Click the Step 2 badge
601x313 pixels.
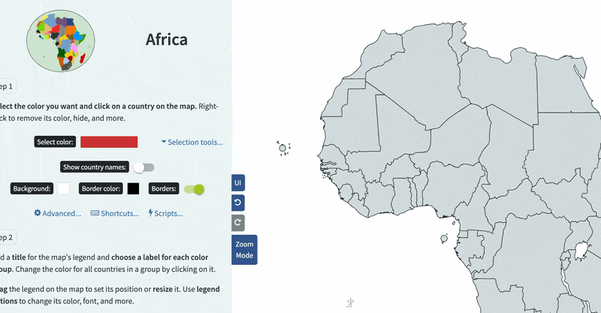6,237
